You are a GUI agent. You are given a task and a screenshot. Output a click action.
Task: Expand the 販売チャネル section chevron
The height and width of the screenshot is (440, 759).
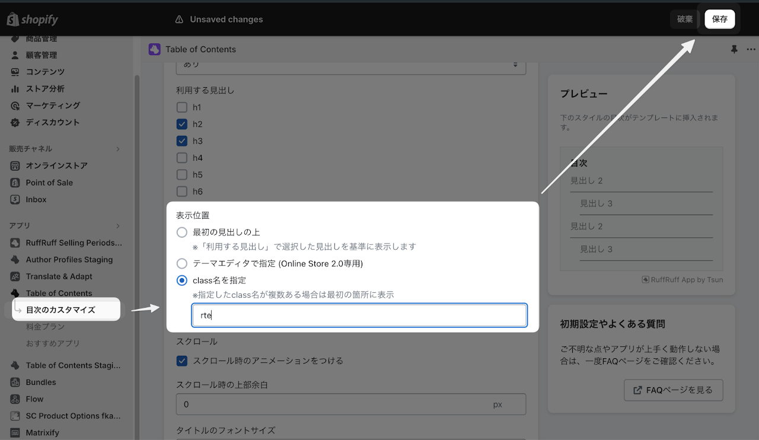(x=117, y=149)
